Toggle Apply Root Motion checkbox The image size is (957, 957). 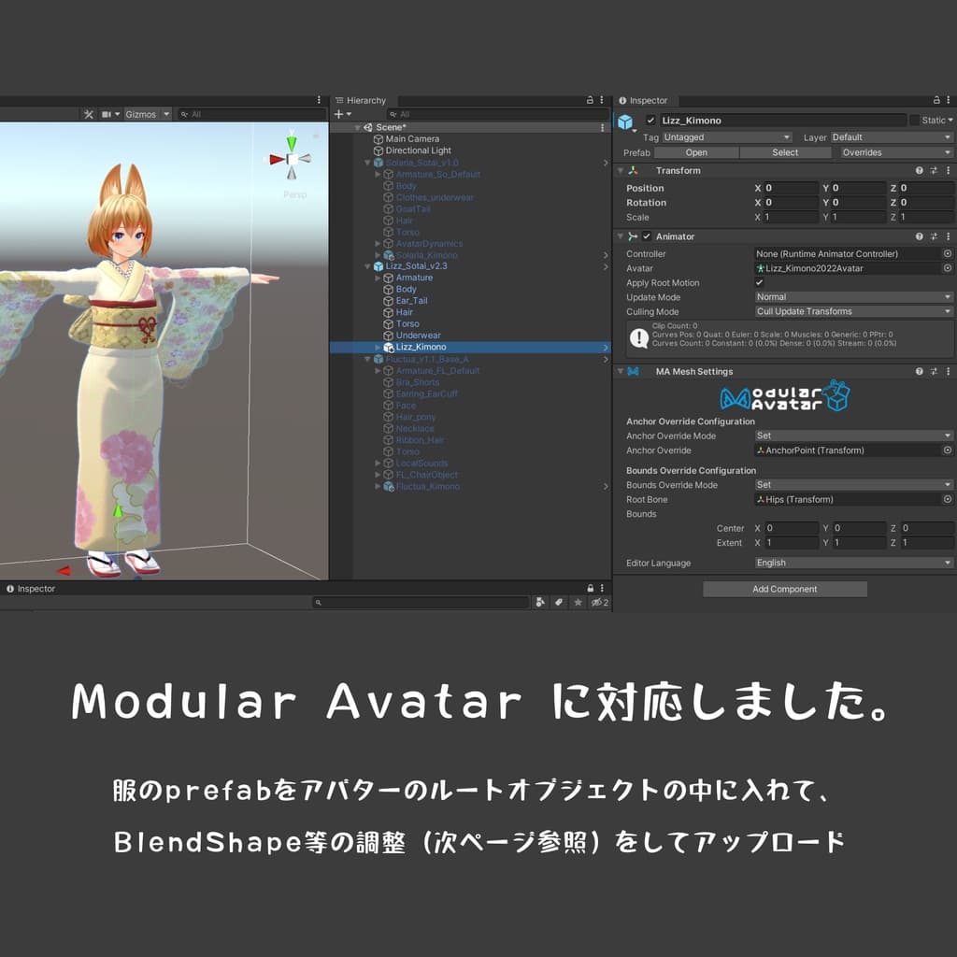[759, 282]
